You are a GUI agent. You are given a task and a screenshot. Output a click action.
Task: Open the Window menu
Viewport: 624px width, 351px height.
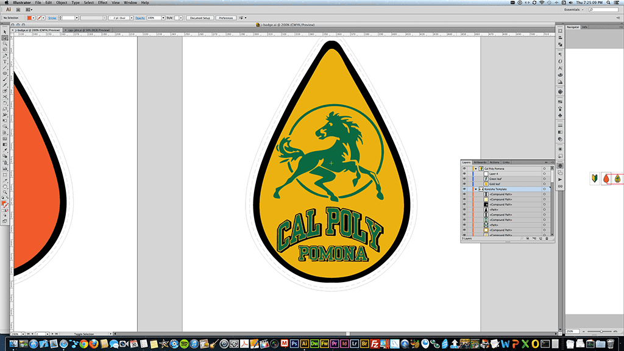(130, 2)
